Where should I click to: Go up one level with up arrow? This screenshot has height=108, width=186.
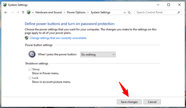pyautogui.click(x=23, y=12)
